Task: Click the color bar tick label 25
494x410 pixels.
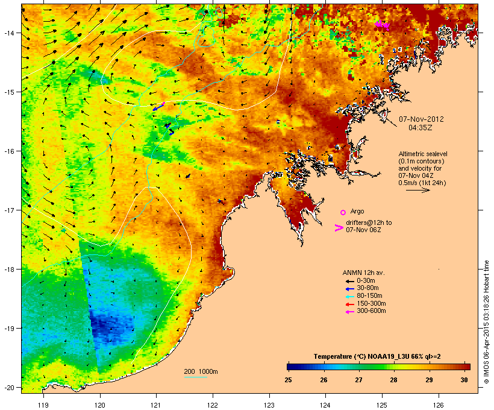Action: point(289,380)
